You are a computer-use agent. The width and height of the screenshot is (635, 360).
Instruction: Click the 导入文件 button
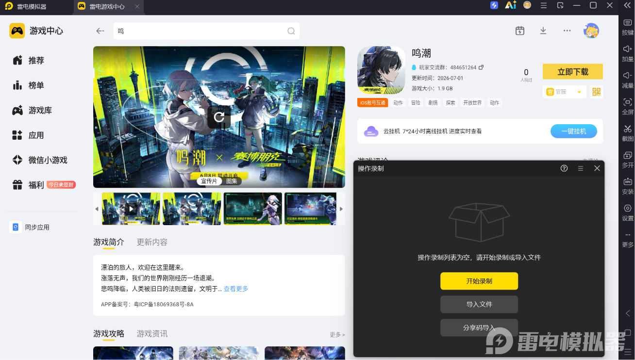click(x=479, y=304)
